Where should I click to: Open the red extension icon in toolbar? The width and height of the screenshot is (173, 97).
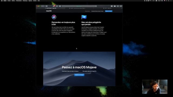[54, 6]
